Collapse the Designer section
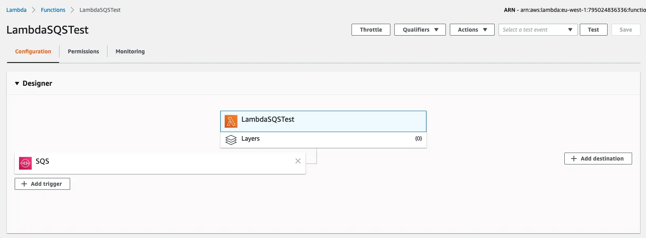The image size is (646, 238). [16, 83]
